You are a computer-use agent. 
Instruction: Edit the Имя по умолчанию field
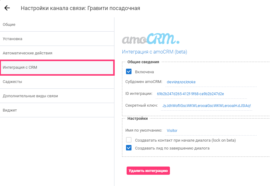[x=211, y=131]
